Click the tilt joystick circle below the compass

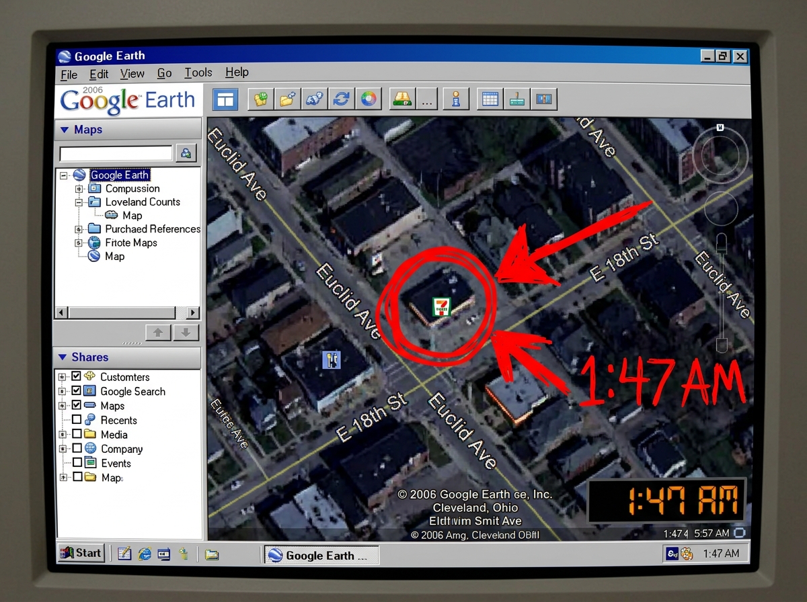coord(721,208)
